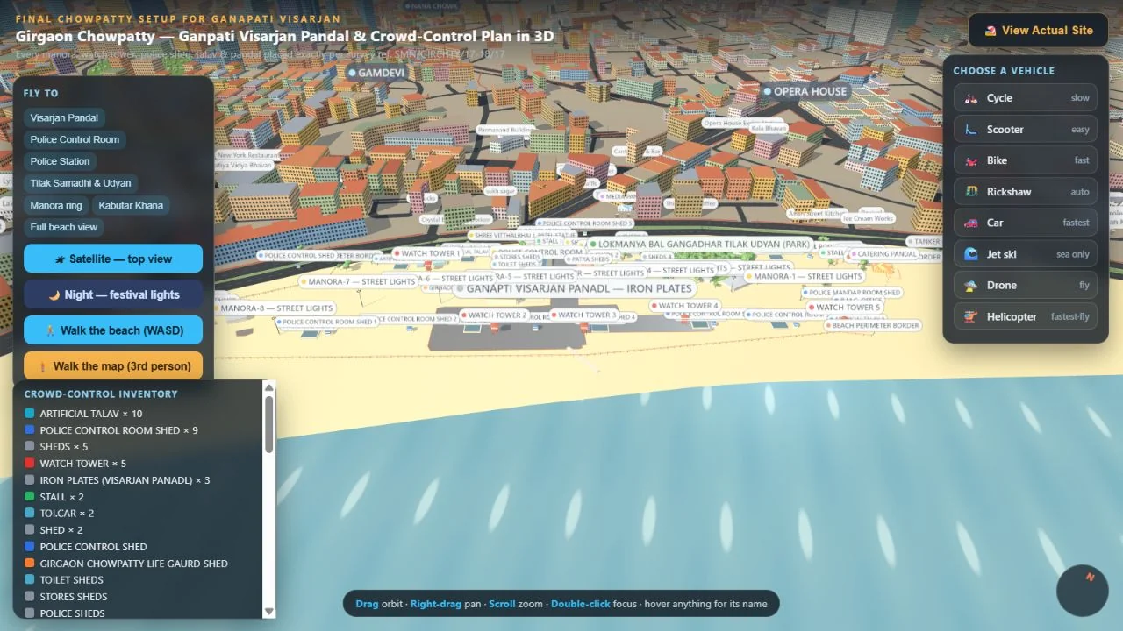Click the blue ARTIFICIAL TALAV legend swatch
This screenshot has height=631, width=1123.
click(30, 414)
